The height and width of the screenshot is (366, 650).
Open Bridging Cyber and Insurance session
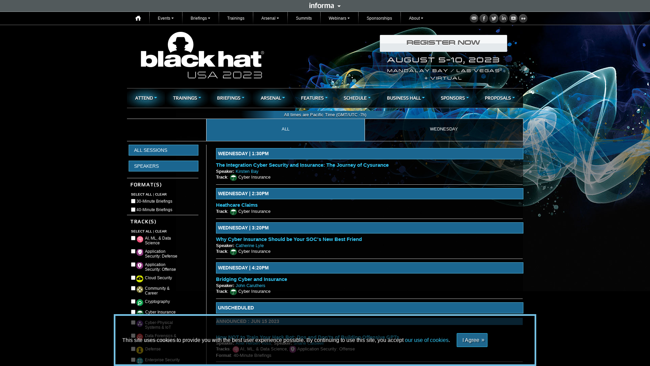pyautogui.click(x=252, y=279)
